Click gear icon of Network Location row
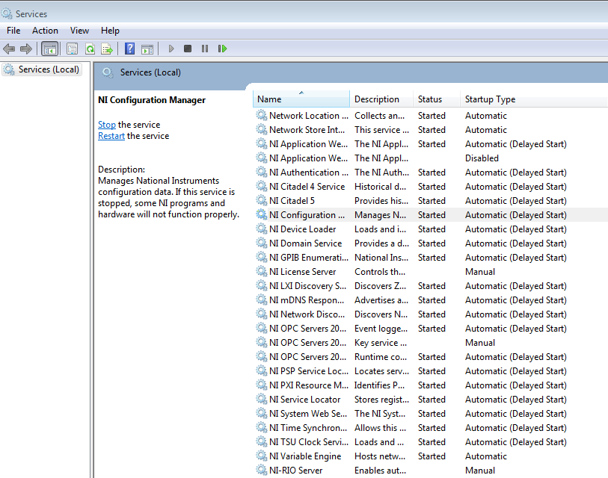Screen dimensions: 608x478 [262, 116]
